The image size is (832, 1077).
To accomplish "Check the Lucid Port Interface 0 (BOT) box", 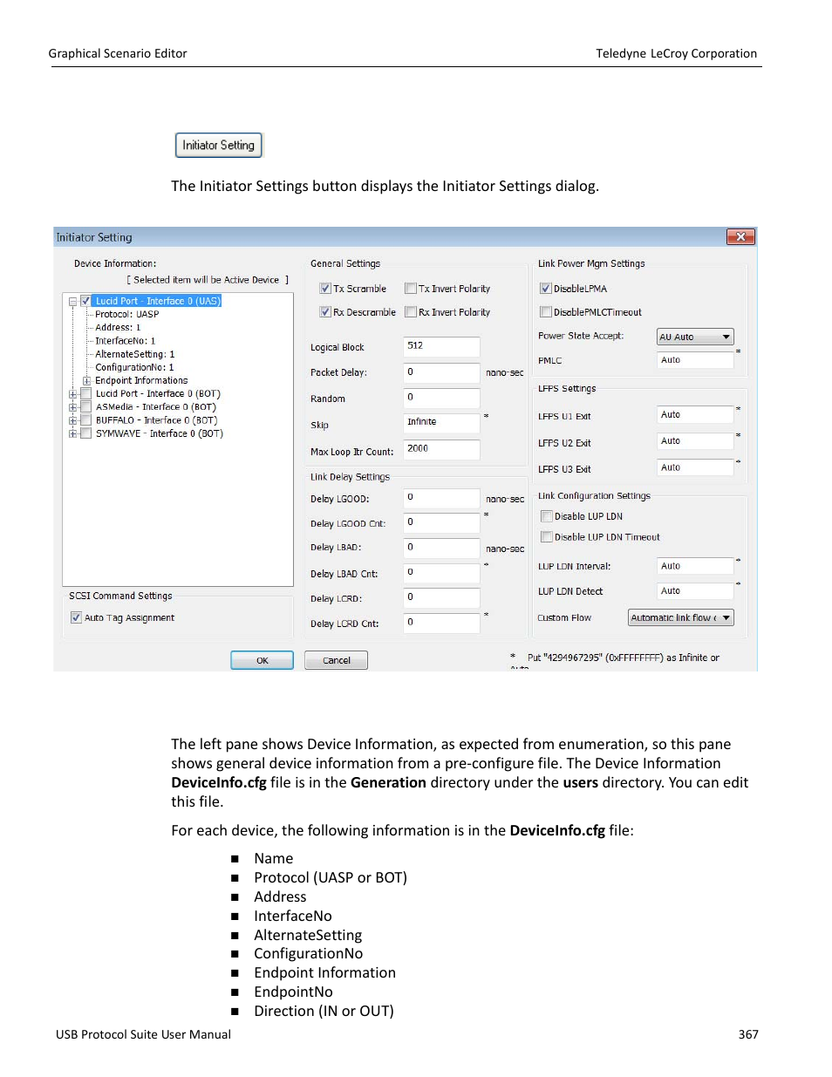I will tap(85, 393).
